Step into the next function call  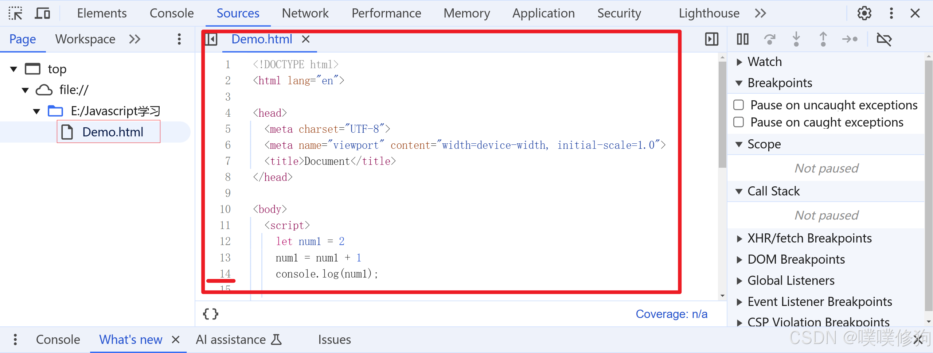click(x=796, y=39)
